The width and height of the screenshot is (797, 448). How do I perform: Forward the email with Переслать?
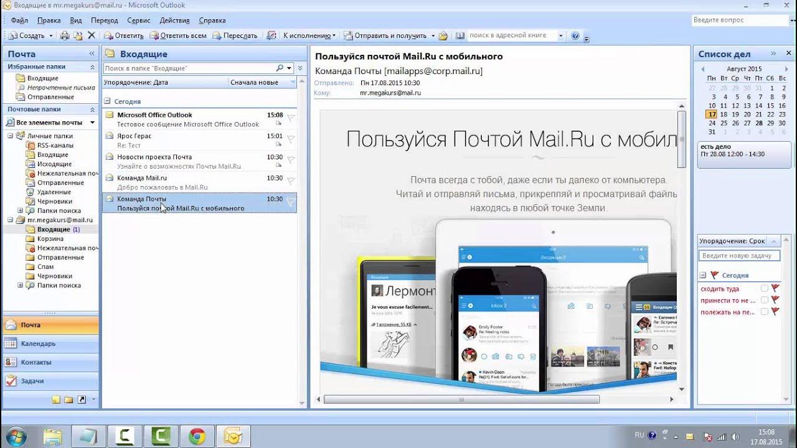235,35
